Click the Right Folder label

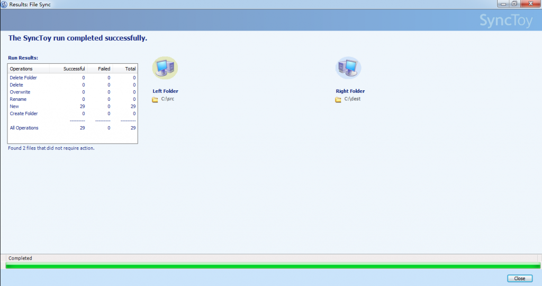click(350, 91)
